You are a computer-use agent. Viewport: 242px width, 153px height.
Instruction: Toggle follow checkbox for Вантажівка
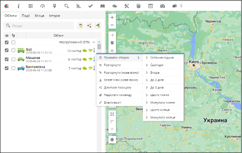point(14,68)
